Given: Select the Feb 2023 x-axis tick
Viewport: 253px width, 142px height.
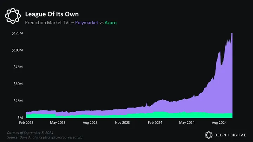Looking at the screenshot, I should [x=26, y=123].
